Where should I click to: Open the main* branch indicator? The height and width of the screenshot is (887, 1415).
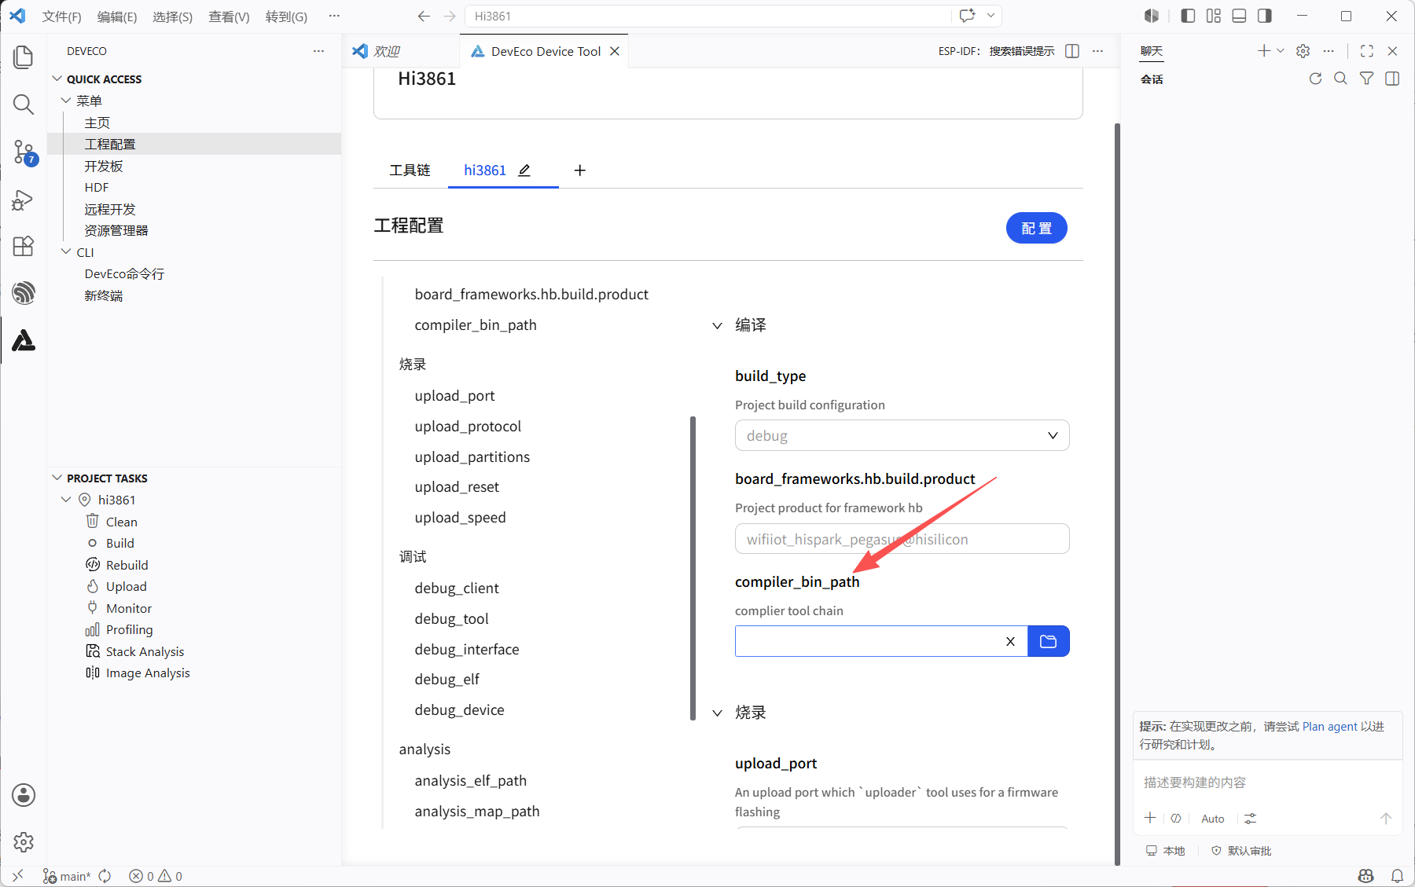coord(67,876)
